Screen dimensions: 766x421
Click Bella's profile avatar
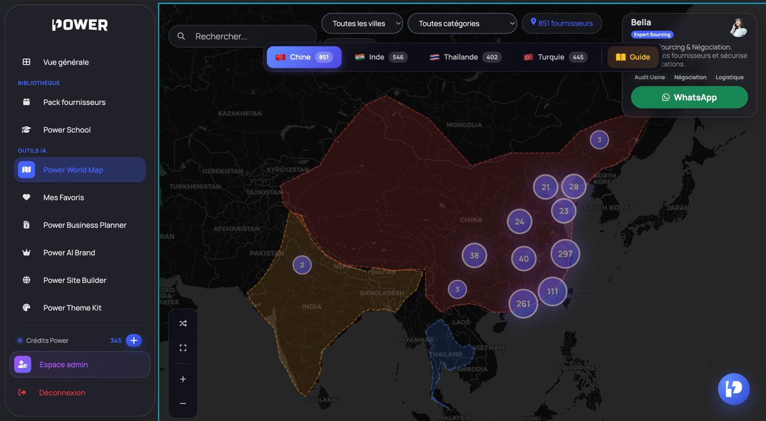click(x=738, y=27)
